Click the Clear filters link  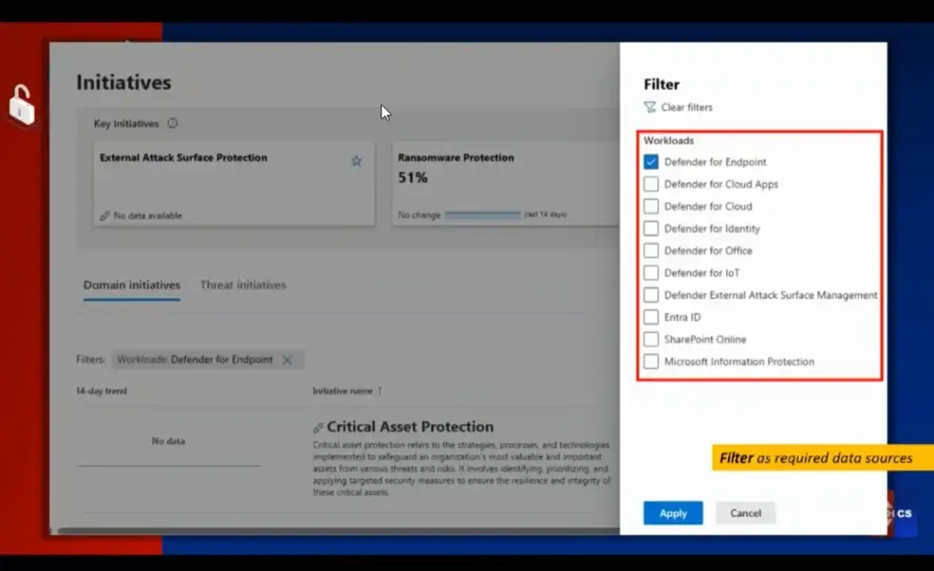[x=686, y=107]
